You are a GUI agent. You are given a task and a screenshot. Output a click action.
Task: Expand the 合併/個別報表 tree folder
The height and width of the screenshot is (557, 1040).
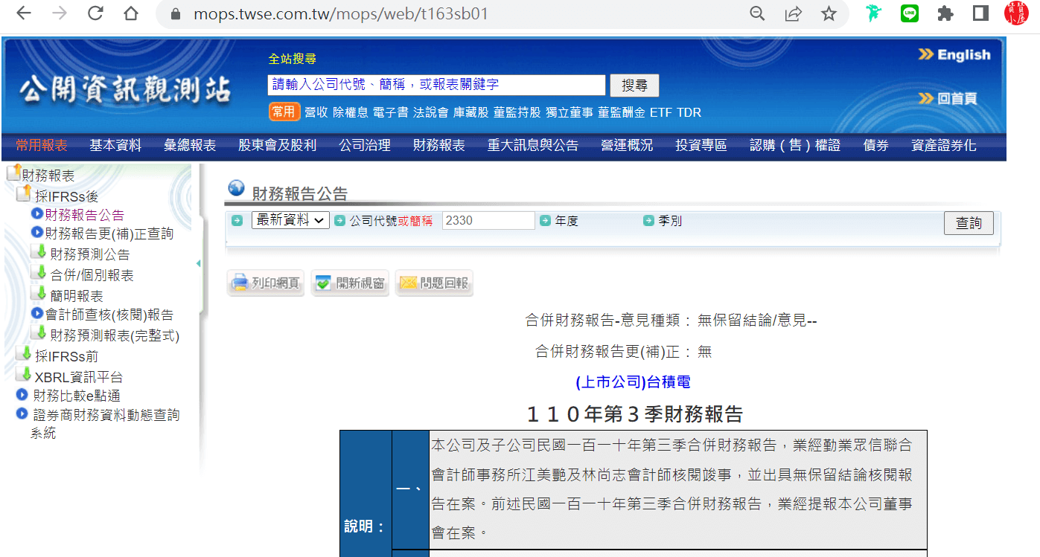[38, 273]
